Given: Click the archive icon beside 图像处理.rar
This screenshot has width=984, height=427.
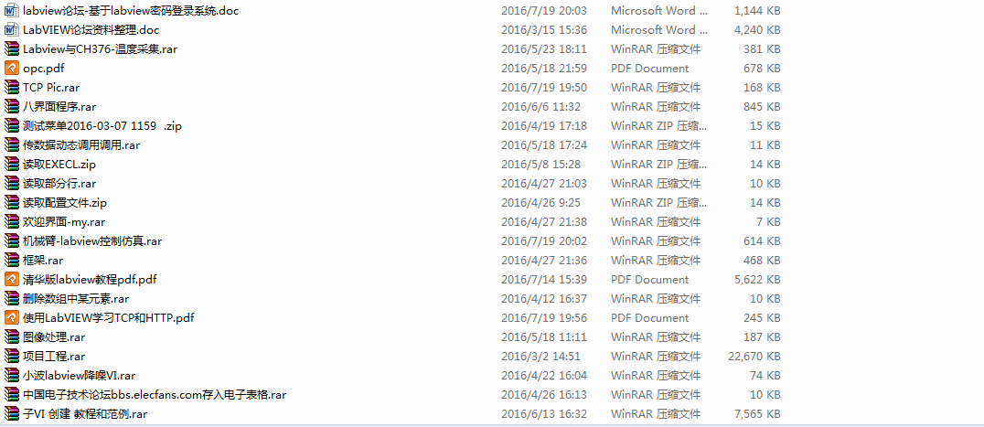Looking at the screenshot, I should pos(12,337).
